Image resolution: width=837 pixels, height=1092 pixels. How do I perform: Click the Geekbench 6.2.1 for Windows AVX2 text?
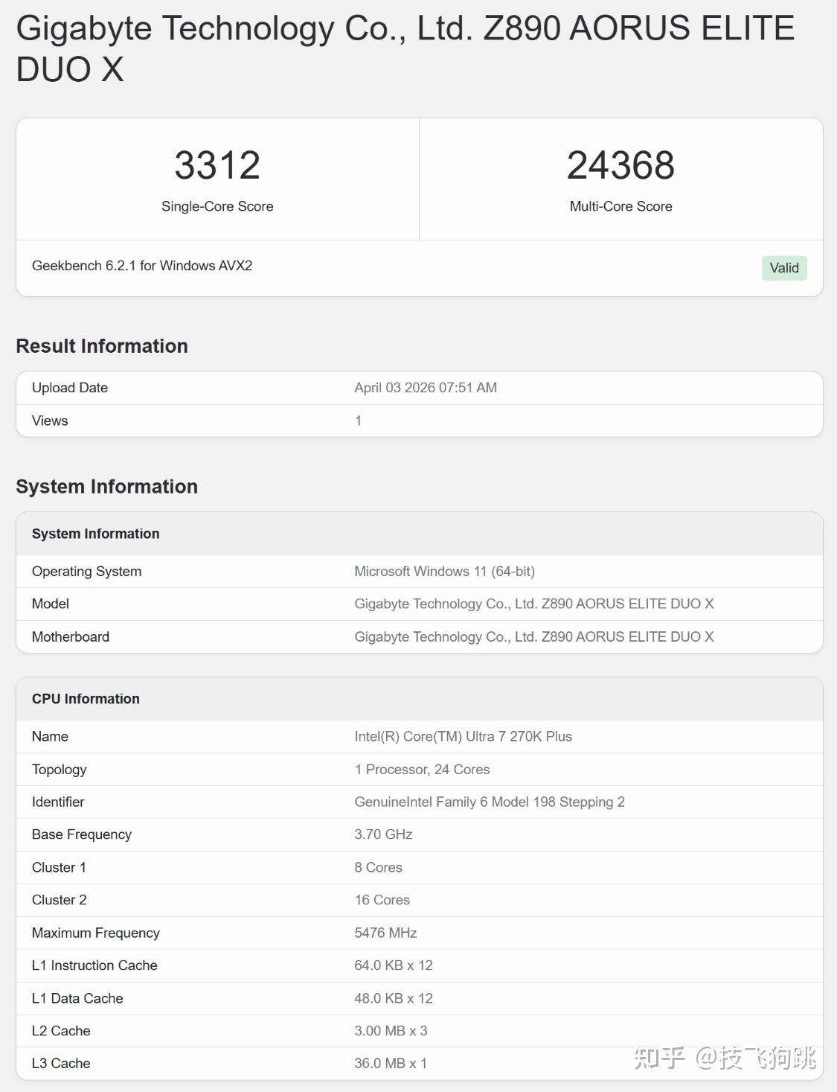click(x=142, y=266)
